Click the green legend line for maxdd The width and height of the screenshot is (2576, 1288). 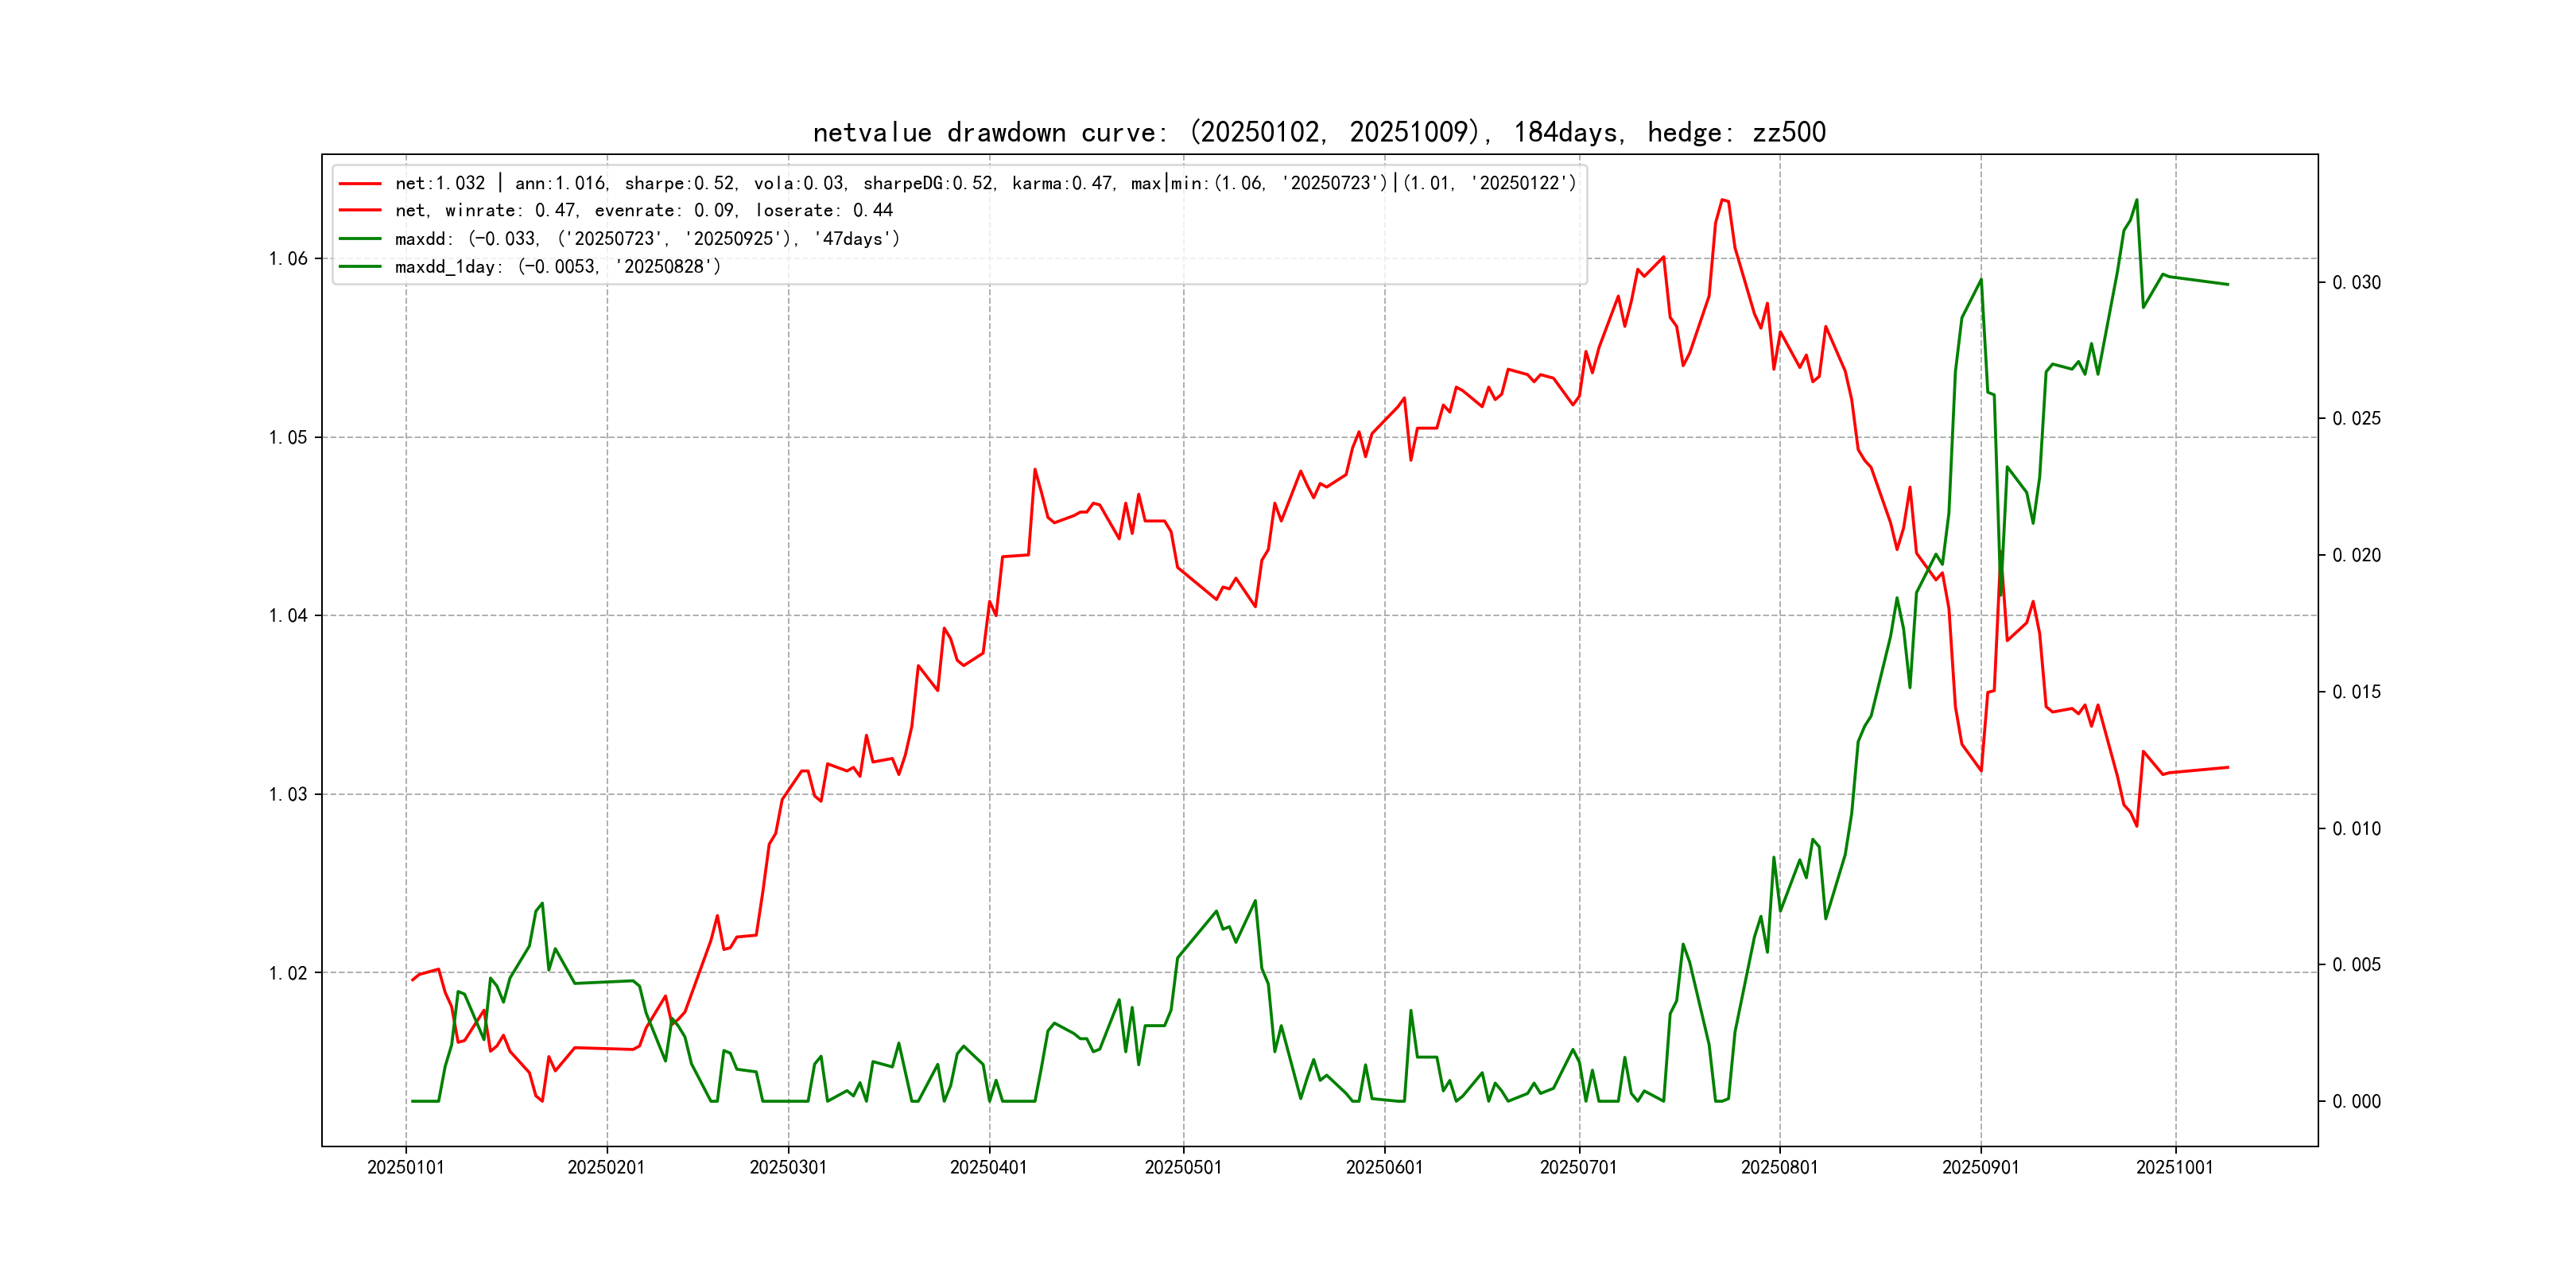360,239
